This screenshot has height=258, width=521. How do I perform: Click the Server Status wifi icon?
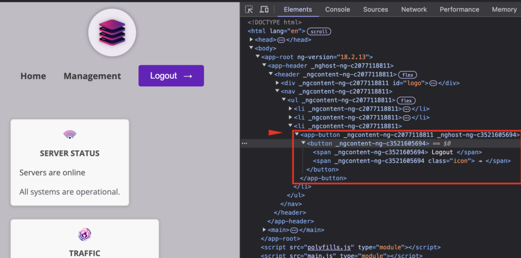(70, 135)
